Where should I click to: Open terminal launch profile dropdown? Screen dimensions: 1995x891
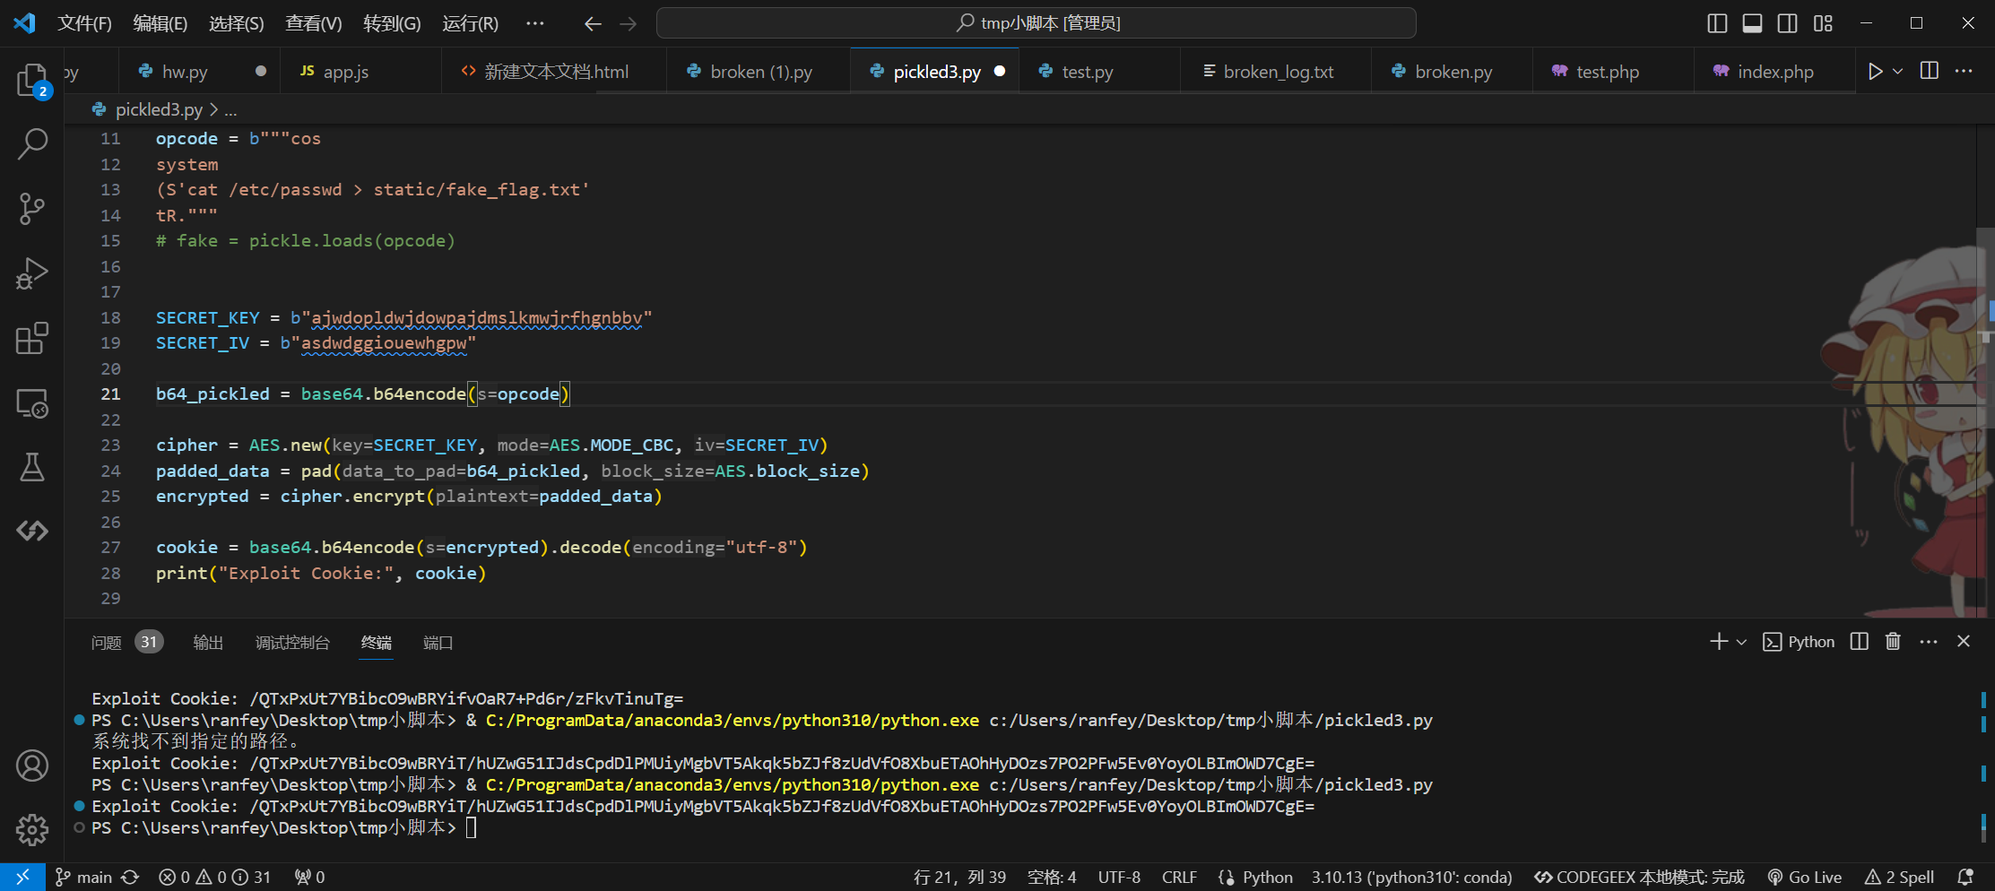click(x=1742, y=642)
